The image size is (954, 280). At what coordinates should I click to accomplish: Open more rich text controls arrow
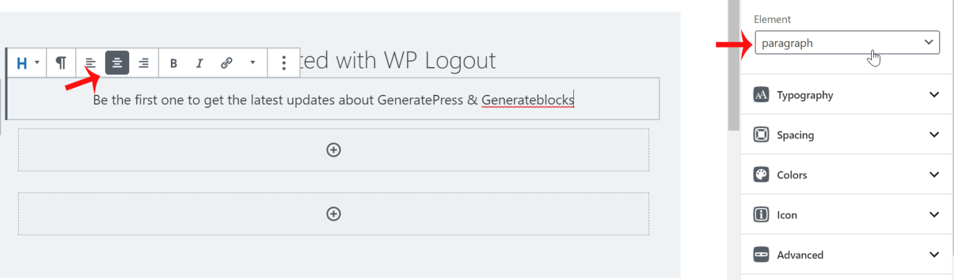coord(252,63)
